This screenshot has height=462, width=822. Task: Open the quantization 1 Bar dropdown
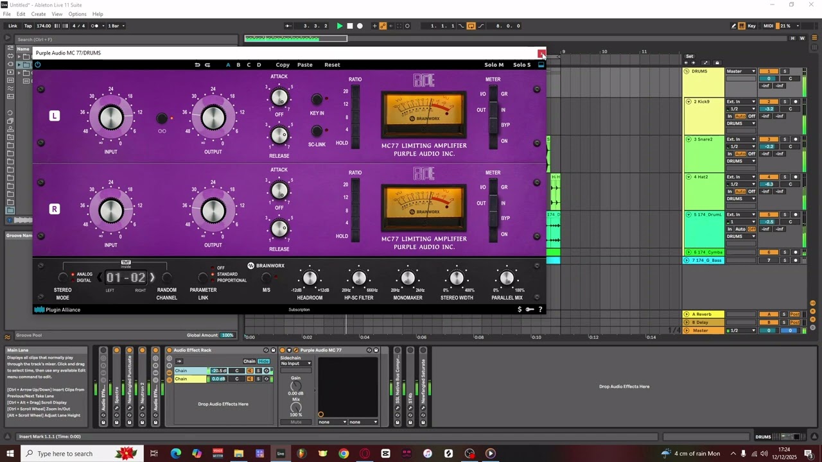point(116,26)
